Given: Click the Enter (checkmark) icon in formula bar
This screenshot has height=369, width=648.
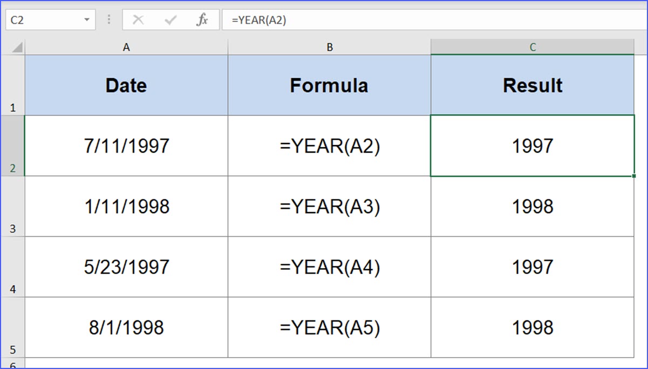Looking at the screenshot, I should click(x=170, y=19).
